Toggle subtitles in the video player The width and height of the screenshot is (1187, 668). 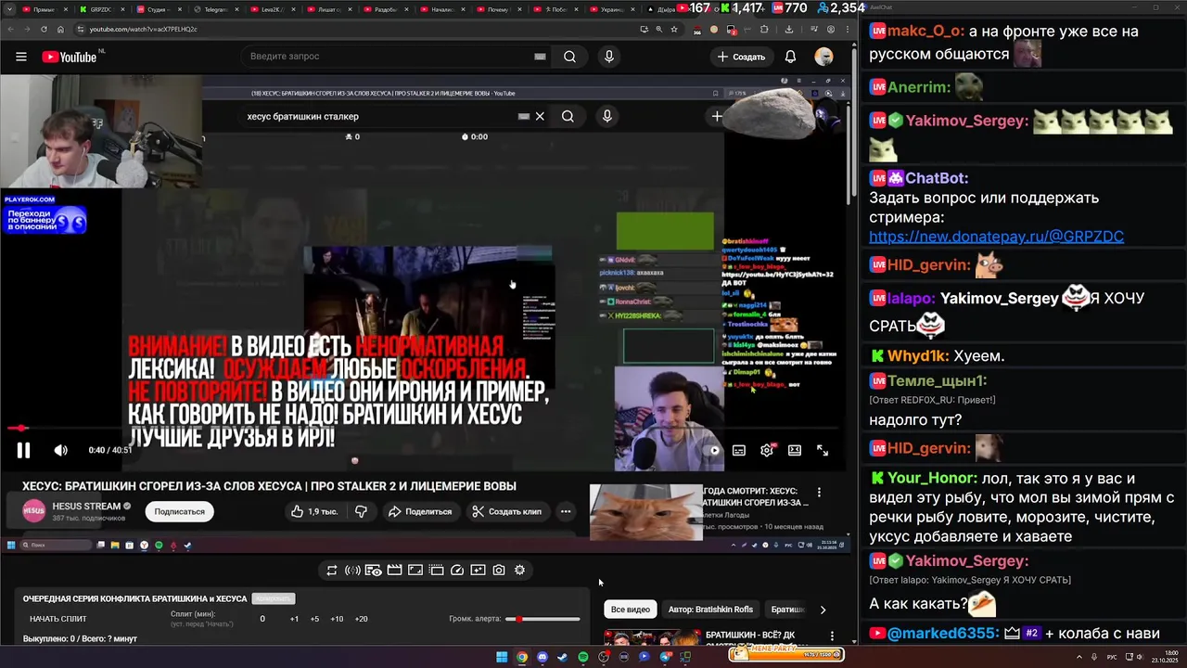739,450
